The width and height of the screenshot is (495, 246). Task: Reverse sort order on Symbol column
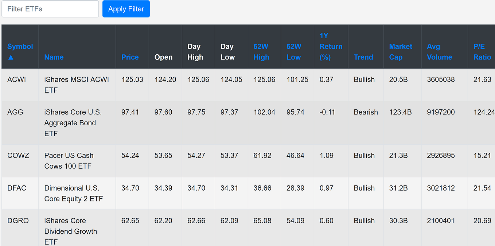[x=20, y=46]
